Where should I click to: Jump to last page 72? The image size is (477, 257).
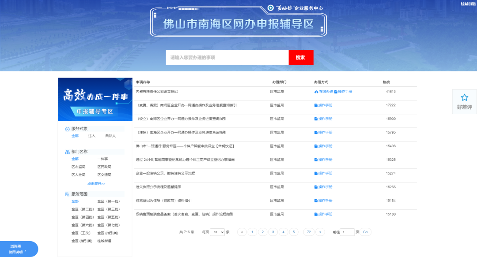[x=309, y=232]
